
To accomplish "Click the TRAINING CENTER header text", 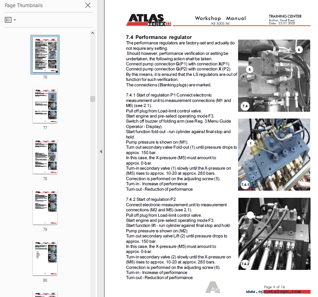I will tap(285, 16).
